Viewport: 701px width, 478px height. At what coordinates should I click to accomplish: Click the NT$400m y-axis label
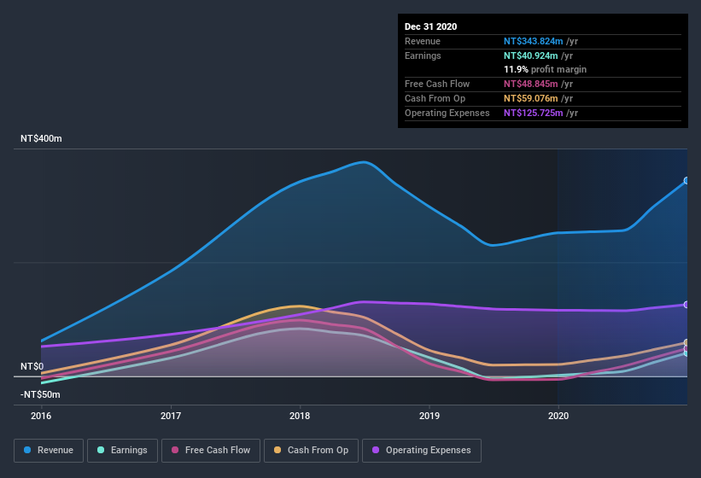(x=41, y=138)
